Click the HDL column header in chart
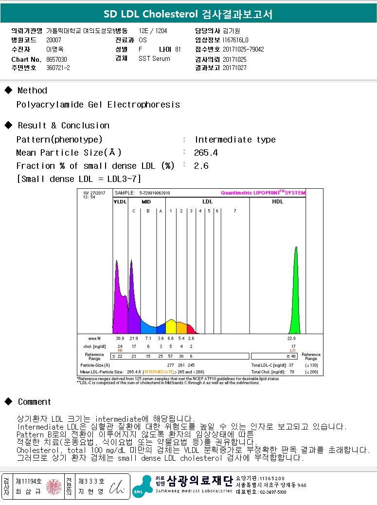 [x=277, y=201]
